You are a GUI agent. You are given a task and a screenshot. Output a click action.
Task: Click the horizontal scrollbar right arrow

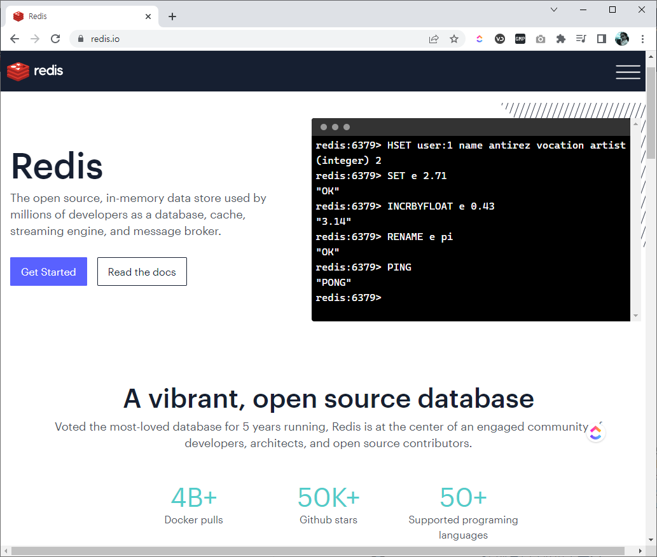(x=640, y=551)
